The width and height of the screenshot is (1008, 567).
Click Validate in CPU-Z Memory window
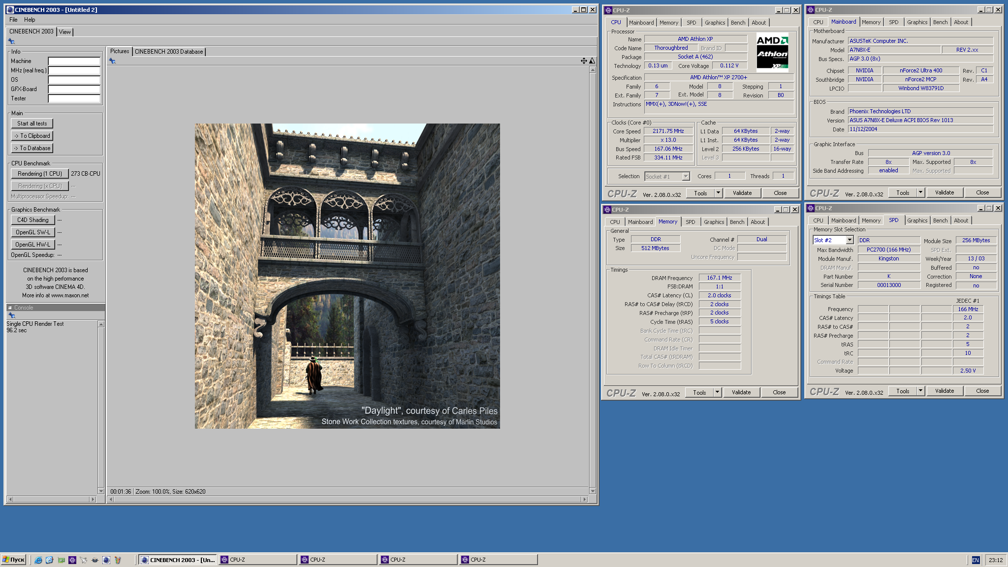(x=741, y=392)
